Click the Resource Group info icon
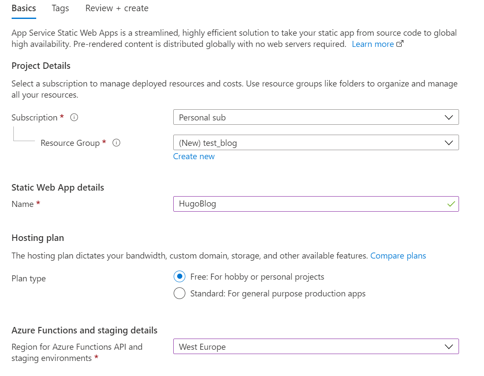The height and width of the screenshot is (376, 484). (116, 143)
